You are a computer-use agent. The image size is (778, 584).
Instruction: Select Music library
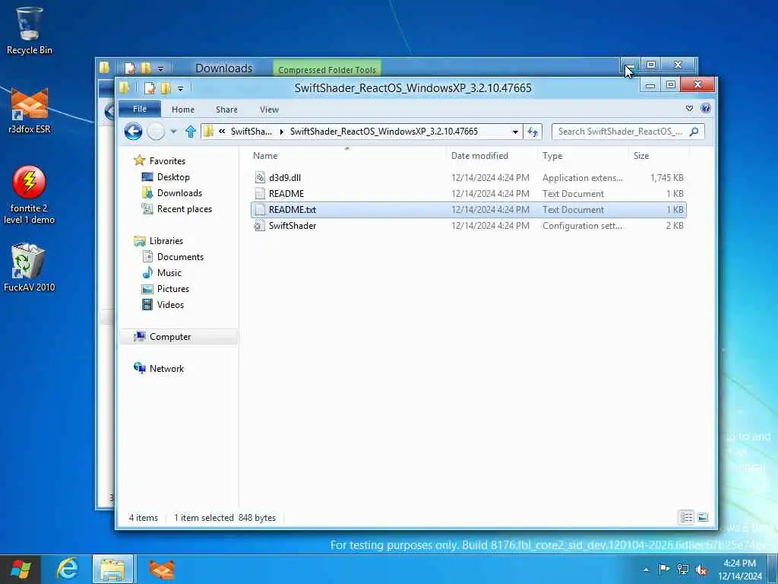(x=169, y=273)
